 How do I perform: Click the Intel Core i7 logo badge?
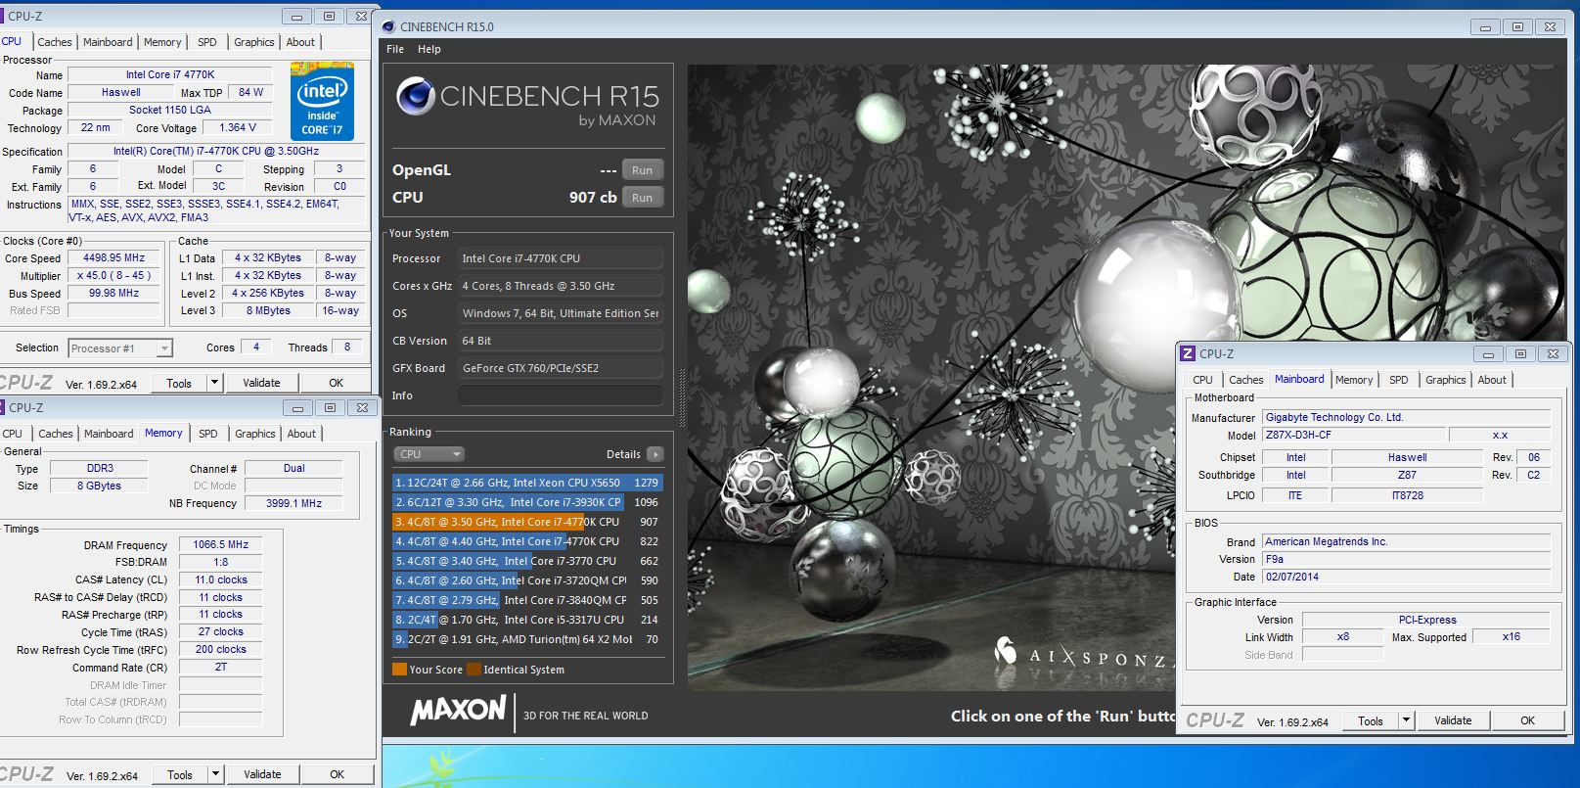(x=322, y=102)
